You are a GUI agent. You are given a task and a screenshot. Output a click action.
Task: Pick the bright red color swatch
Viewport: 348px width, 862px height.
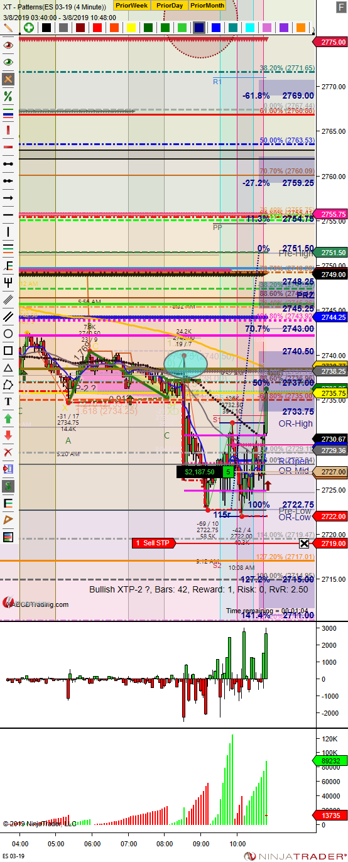point(97,28)
